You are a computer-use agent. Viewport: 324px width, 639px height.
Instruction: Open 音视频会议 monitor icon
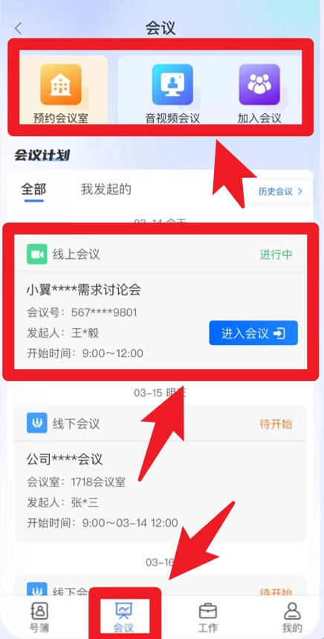click(172, 84)
